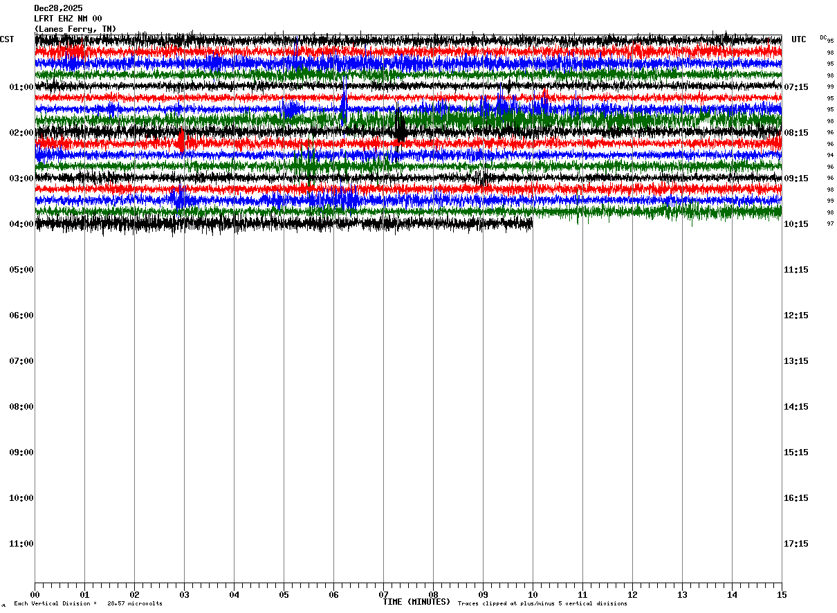Pick minute 01 on the bottom axis
The image size is (837, 613).
84,594
